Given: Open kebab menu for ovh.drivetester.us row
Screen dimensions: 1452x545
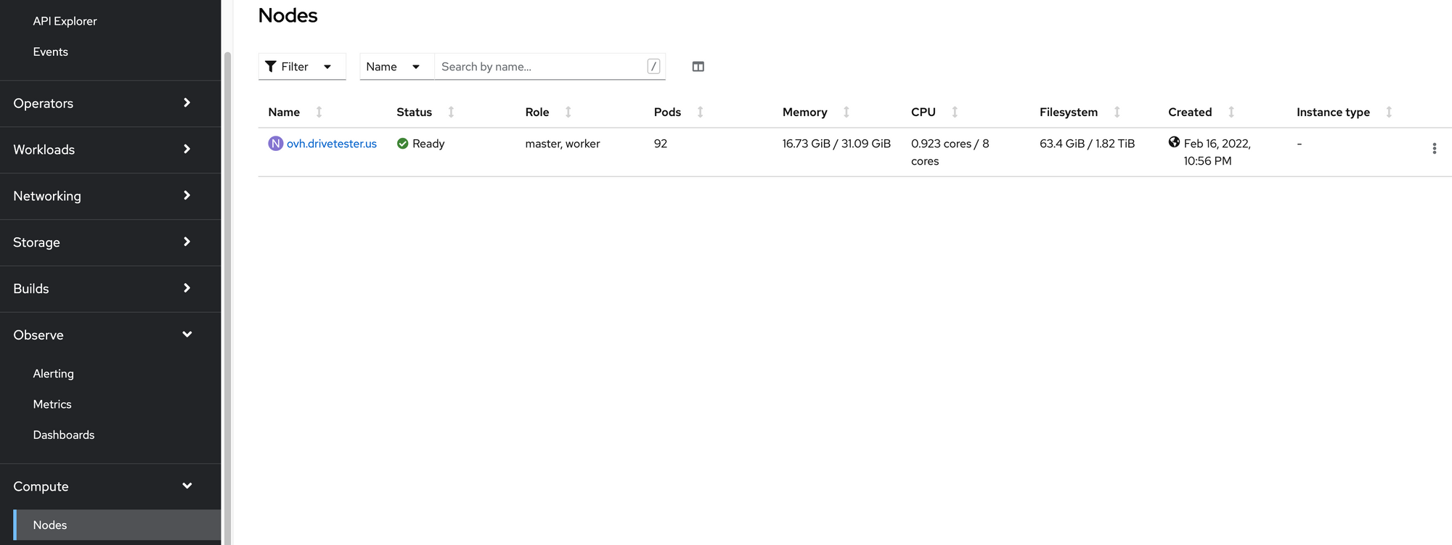Looking at the screenshot, I should (1434, 149).
